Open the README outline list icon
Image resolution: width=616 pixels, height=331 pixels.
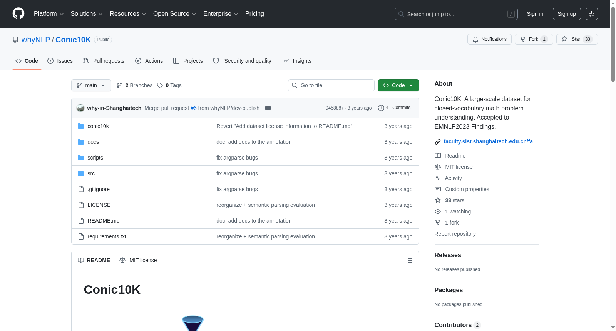[409, 260]
